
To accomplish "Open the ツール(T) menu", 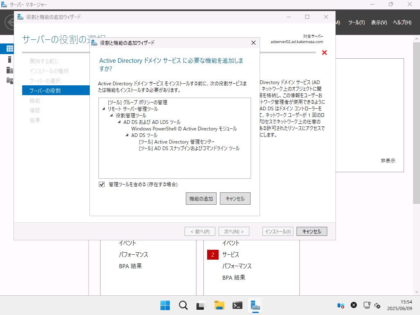I will [356, 23].
